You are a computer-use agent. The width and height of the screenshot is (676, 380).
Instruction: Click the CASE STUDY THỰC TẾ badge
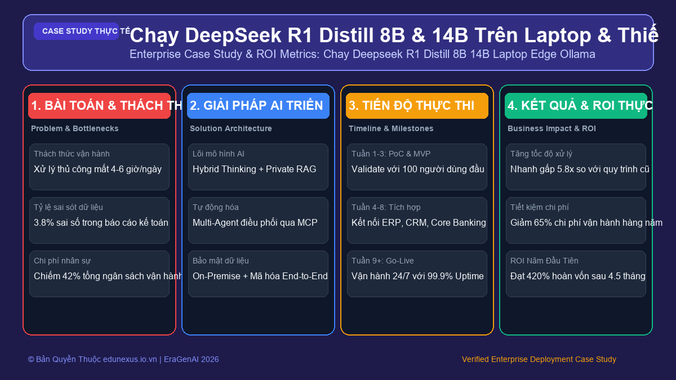(x=76, y=31)
